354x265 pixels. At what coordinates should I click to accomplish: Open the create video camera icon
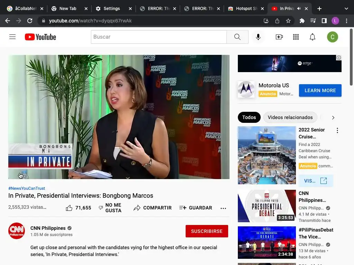pyautogui.click(x=279, y=37)
